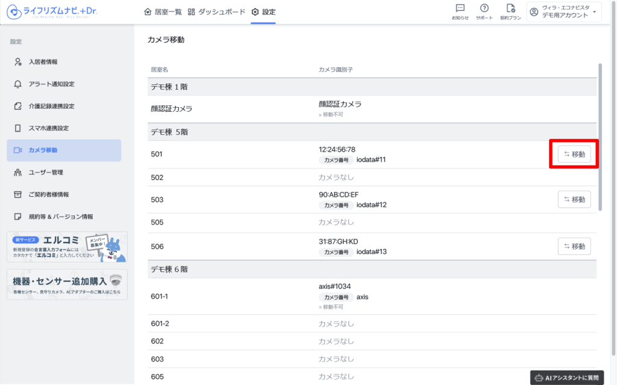Click 移動 button for room 503

574,200
